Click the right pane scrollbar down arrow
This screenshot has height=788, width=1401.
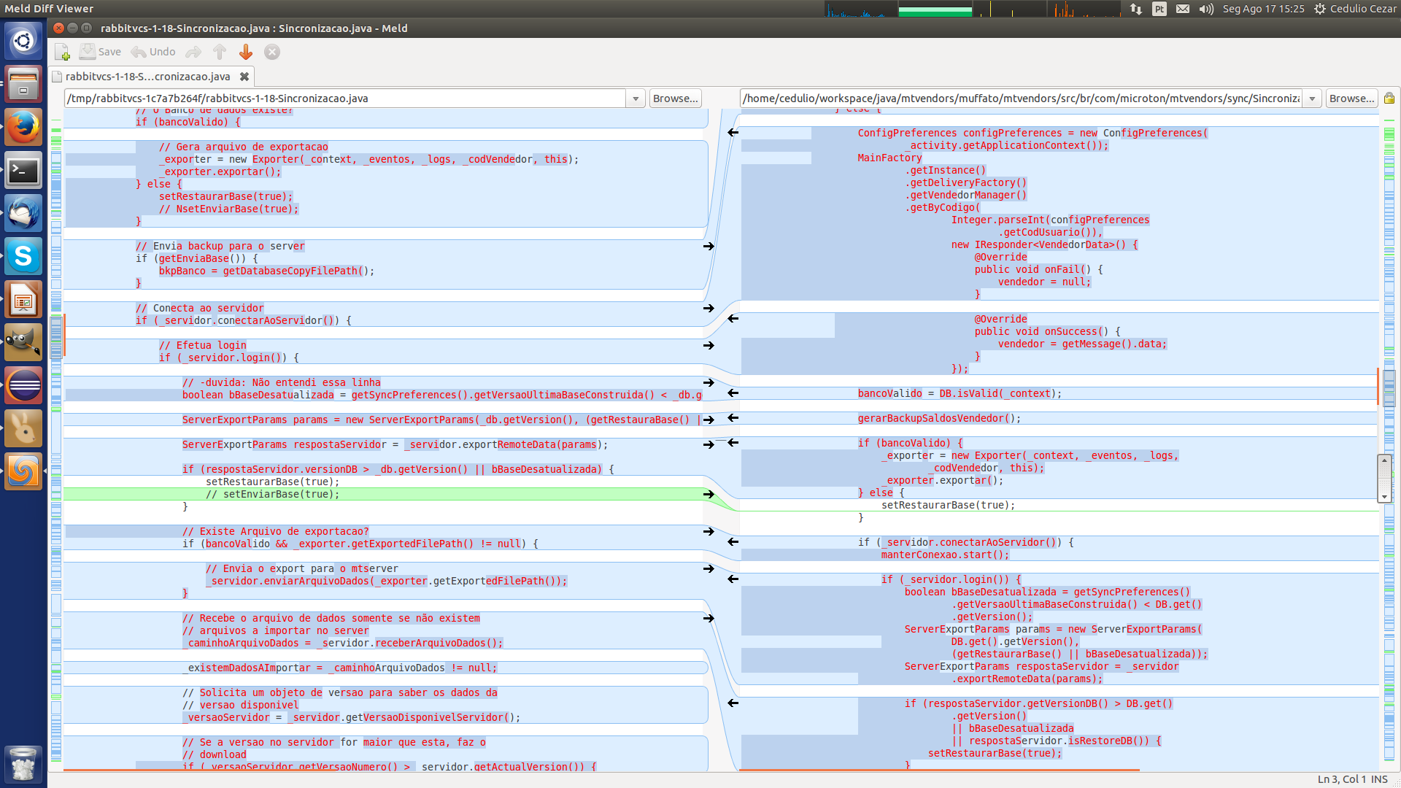(1384, 496)
